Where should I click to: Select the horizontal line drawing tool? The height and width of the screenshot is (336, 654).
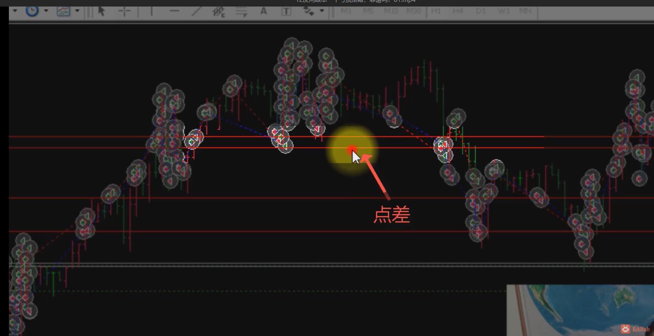pyautogui.click(x=174, y=11)
